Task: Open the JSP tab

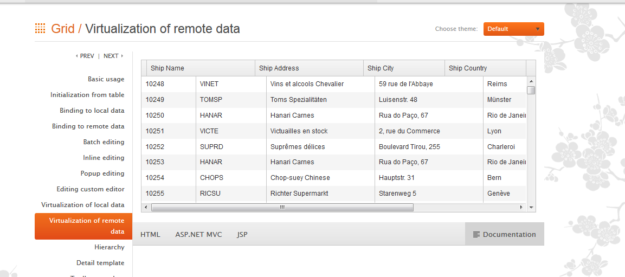Action: pyautogui.click(x=242, y=235)
